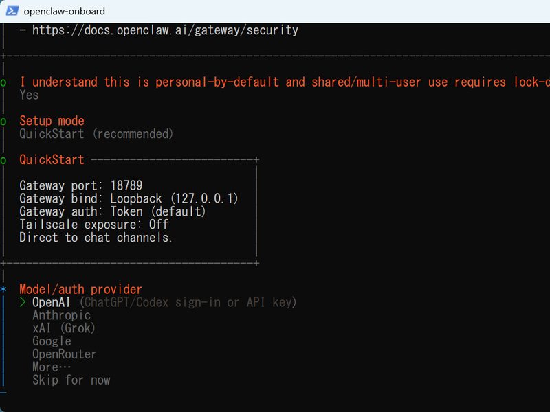Click the blue asterisk active-step marker
Image resolution: width=550 pixels, height=412 pixels.
click(x=3, y=290)
